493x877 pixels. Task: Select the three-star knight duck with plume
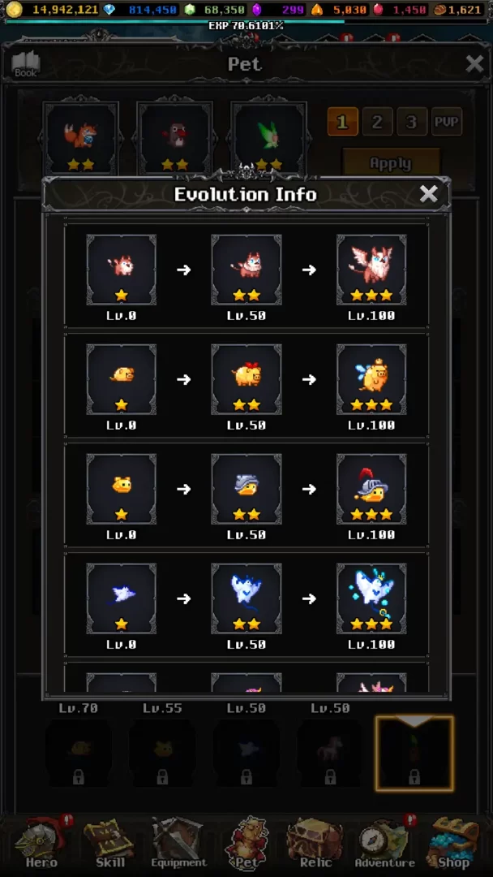(x=371, y=489)
